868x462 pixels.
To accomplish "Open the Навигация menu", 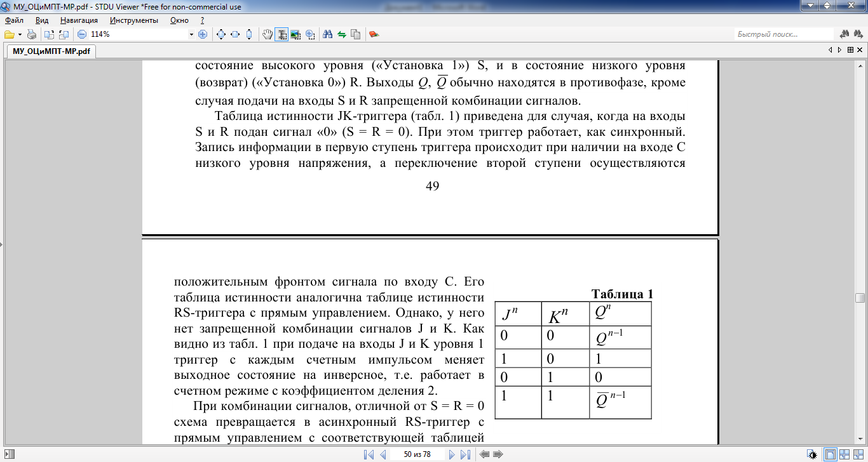I will point(79,20).
